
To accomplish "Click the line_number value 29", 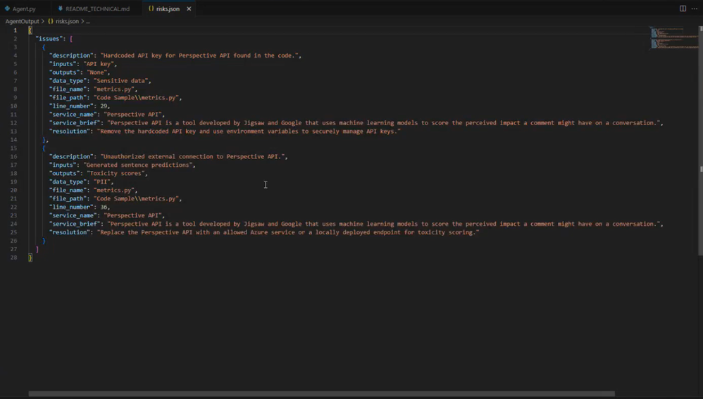I will 104,106.
